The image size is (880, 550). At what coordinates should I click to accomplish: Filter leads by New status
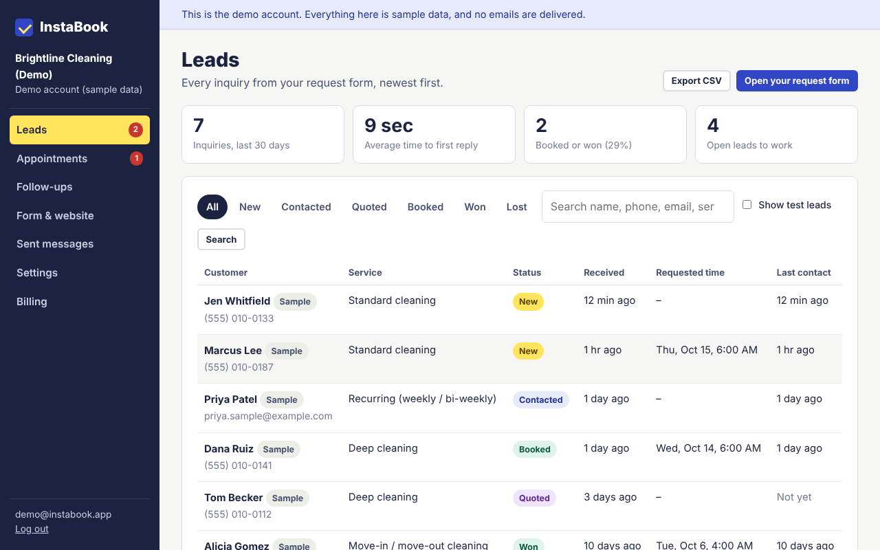pos(250,207)
